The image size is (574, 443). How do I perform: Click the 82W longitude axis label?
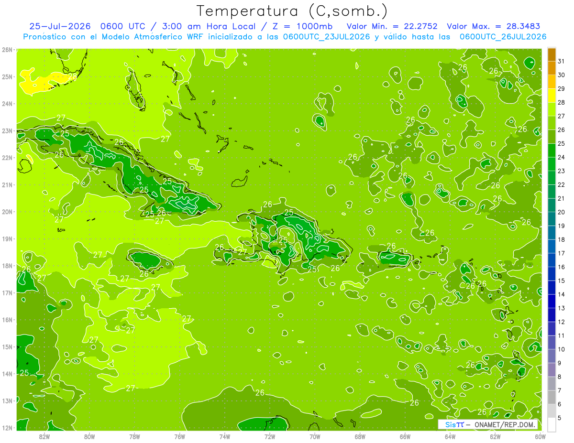point(44,437)
